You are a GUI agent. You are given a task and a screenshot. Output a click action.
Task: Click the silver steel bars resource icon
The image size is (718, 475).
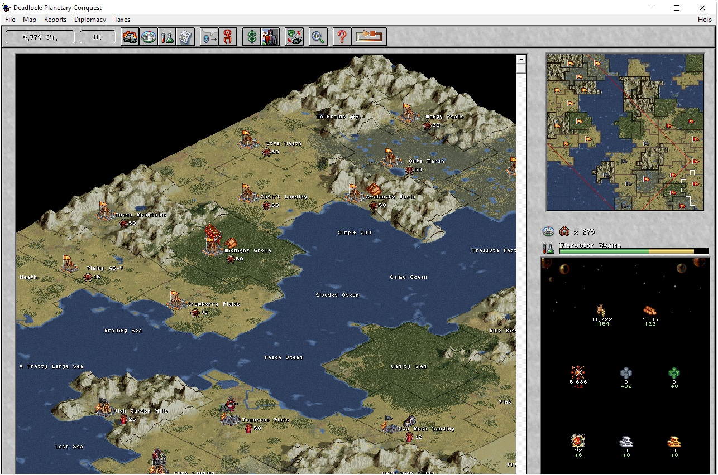[x=626, y=442]
